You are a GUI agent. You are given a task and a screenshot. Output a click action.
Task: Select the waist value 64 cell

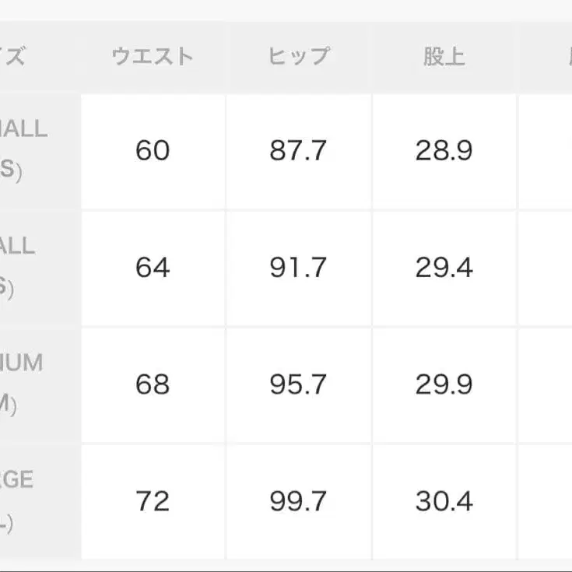(x=153, y=268)
